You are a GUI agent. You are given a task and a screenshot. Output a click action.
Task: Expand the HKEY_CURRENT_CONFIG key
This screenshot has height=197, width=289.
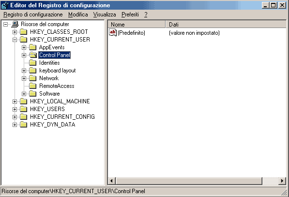click(15, 117)
